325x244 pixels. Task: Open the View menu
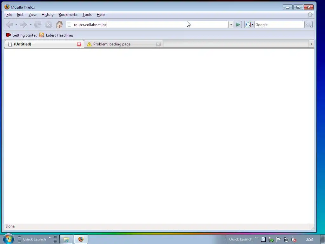point(32,15)
